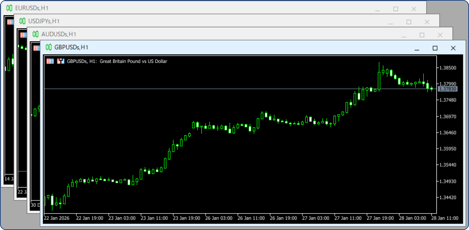Click the GBPUSDs,H1 title bar text
Screen dimensions: 469x230
tap(71, 47)
